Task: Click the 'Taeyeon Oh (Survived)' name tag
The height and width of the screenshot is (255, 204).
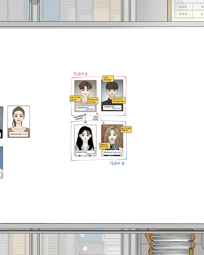Action: 112,152
